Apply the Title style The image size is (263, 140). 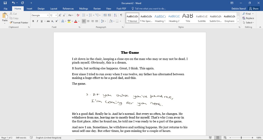(x=188, y=18)
